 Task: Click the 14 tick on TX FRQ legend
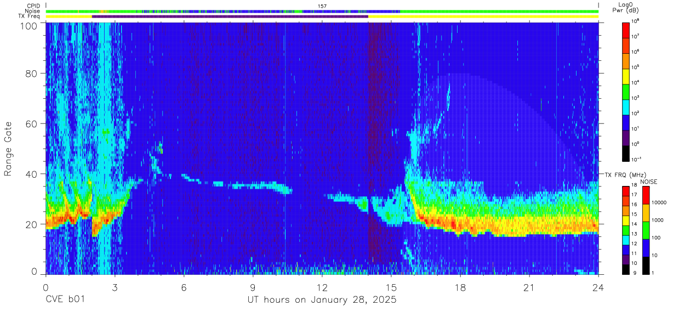tap(635, 224)
